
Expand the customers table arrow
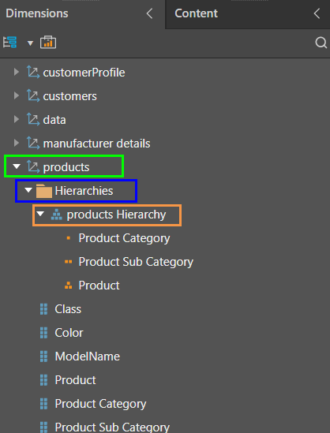click(17, 96)
